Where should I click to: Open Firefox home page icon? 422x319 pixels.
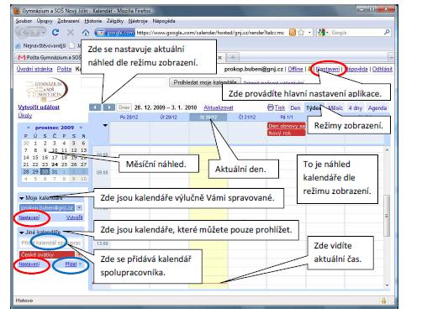pos(86,33)
